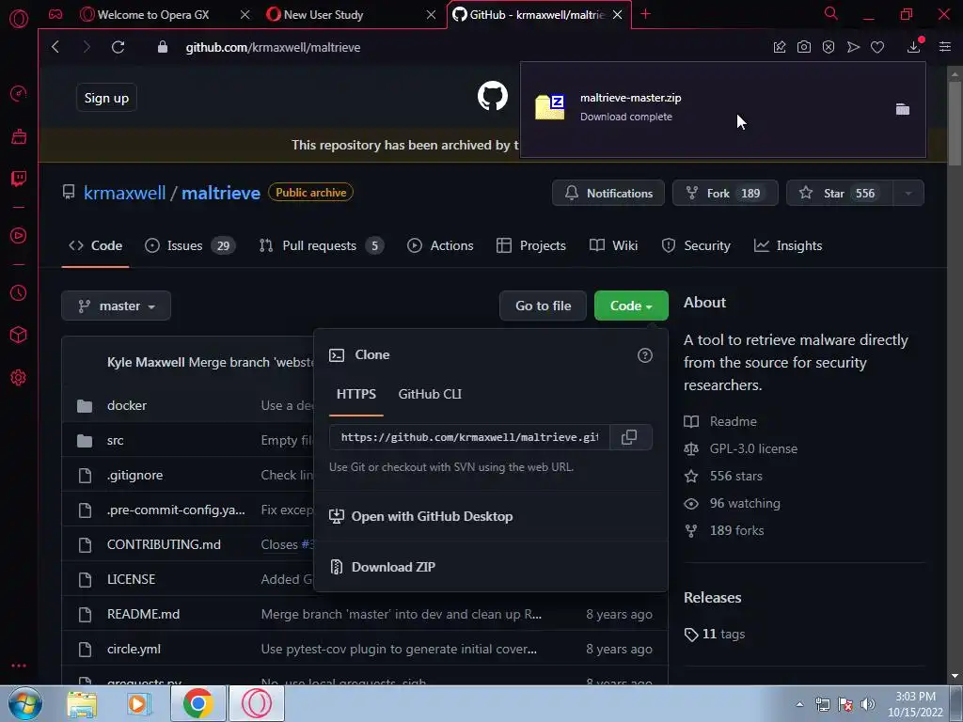The width and height of the screenshot is (963, 722).
Task: Copy the clone URL to clipboard
Action: point(629,437)
